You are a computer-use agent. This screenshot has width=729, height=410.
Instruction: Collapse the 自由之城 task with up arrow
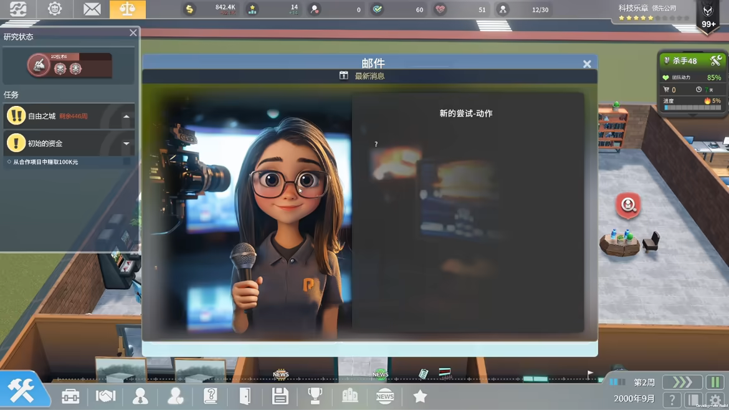pyautogui.click(x=126, y=117)
